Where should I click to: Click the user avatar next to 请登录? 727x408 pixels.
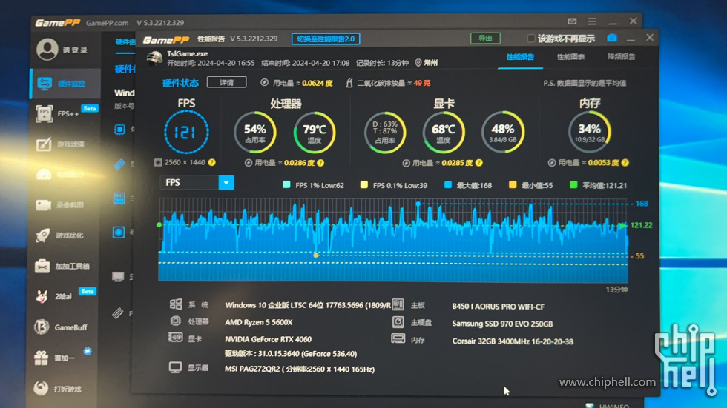click(47, 49)
